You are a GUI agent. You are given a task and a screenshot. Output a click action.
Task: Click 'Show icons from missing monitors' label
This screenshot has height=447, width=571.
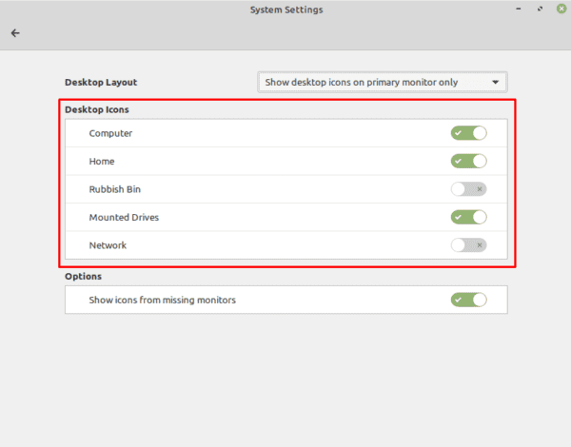(x=163, y=300)
